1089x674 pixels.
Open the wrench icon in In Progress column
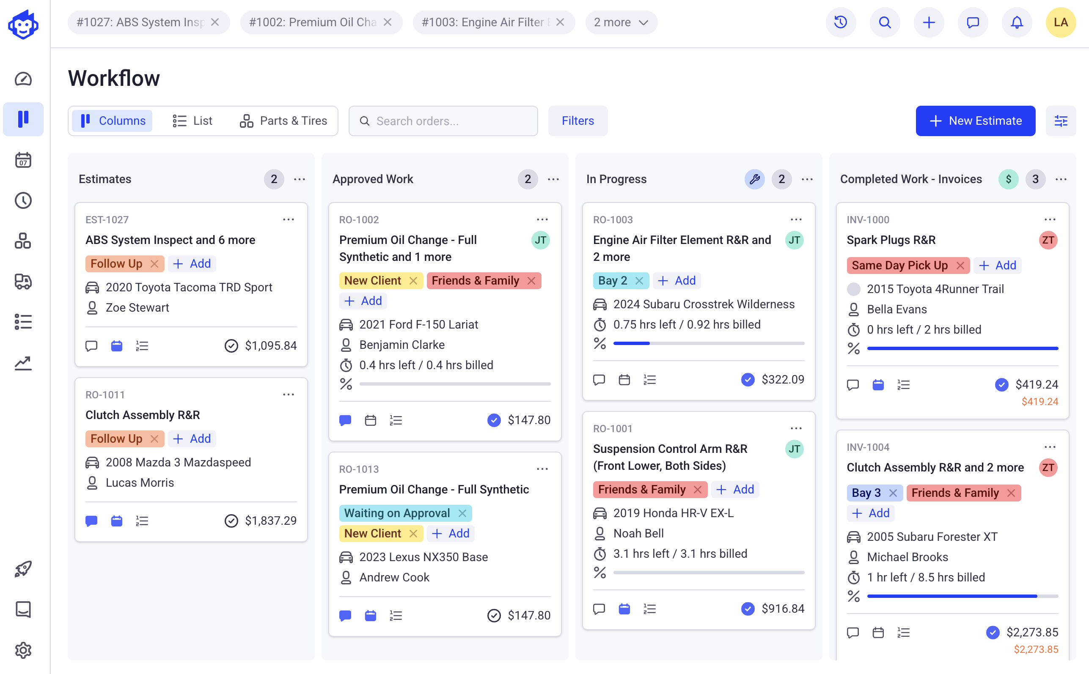point(754,179)
